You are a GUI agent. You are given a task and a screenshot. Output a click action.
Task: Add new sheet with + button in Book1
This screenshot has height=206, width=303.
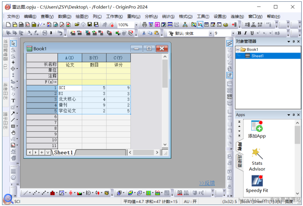tap(42, 152)
